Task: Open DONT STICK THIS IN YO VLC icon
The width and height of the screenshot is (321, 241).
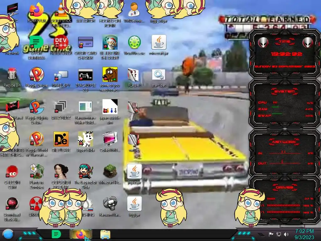Action: [x=61, y=14]
